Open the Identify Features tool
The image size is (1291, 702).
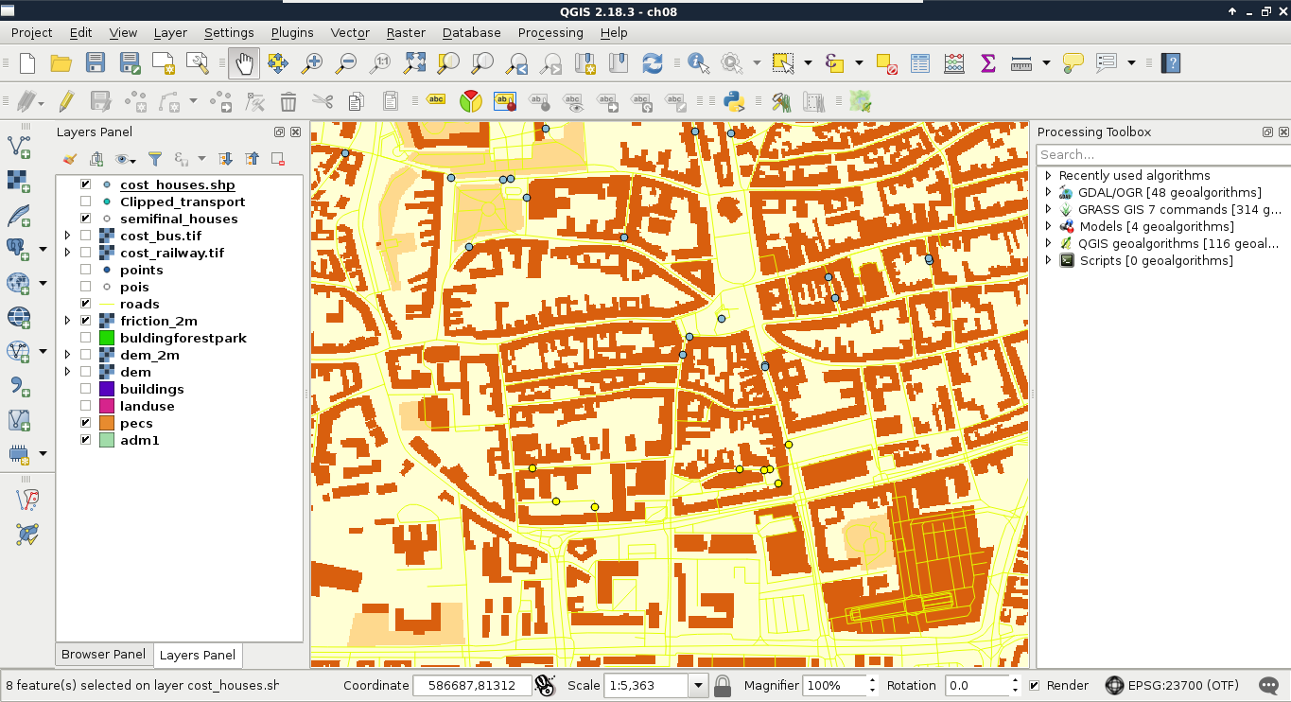coord(698,63)
